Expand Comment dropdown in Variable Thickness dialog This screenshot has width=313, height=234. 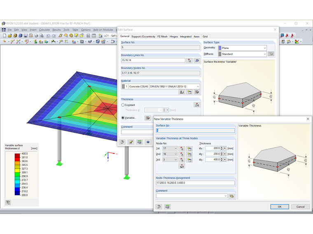pyautogui.click(x=225, y=196)
